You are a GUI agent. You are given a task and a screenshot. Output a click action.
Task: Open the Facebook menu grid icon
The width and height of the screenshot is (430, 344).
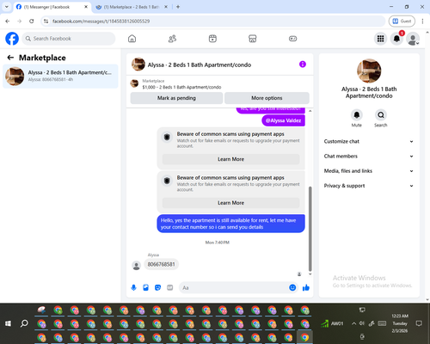[380, 39]
